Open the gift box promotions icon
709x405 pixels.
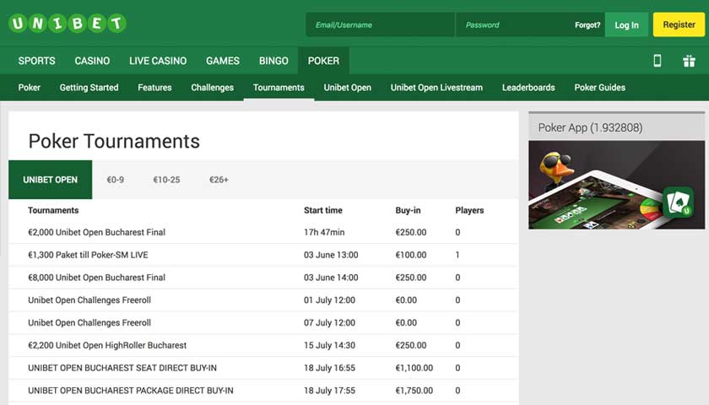pos(689,61)
